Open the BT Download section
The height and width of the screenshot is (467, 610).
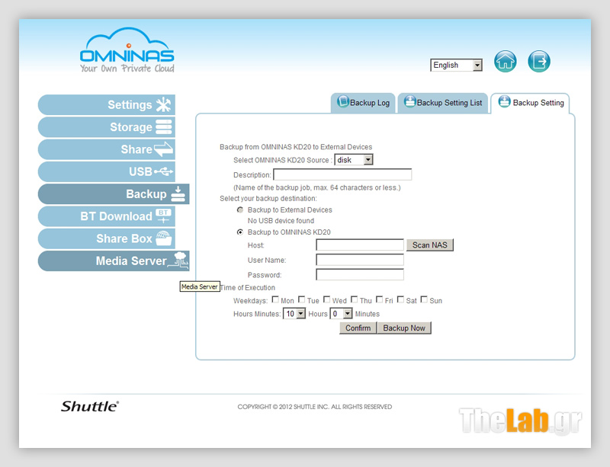[107, 216]
